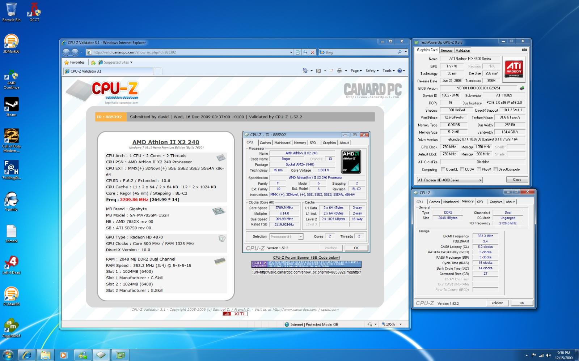The height and width of the screenshot is (361, 579).
Task: Click the save BIOS icon next to BIOS Version
Action: (x=522, y=88)
